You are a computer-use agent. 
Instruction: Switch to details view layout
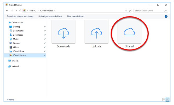click(x=164, y=100)
